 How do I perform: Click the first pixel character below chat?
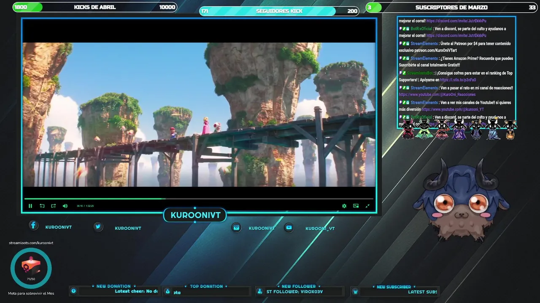point(408,129)
